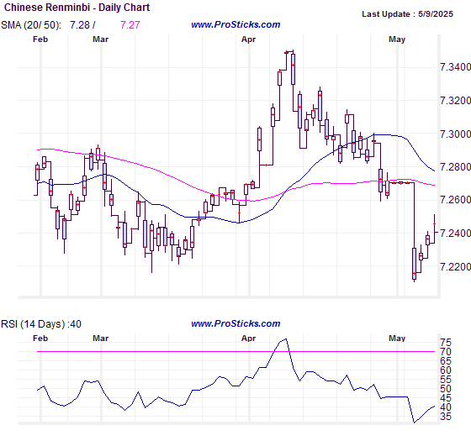
Task: Open www.ProSticks.com link above price chart
Action: (x=235, y=24)
